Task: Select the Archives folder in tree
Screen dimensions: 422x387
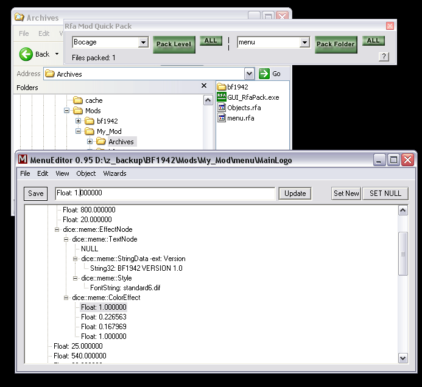Action: [x=115, y=141]
